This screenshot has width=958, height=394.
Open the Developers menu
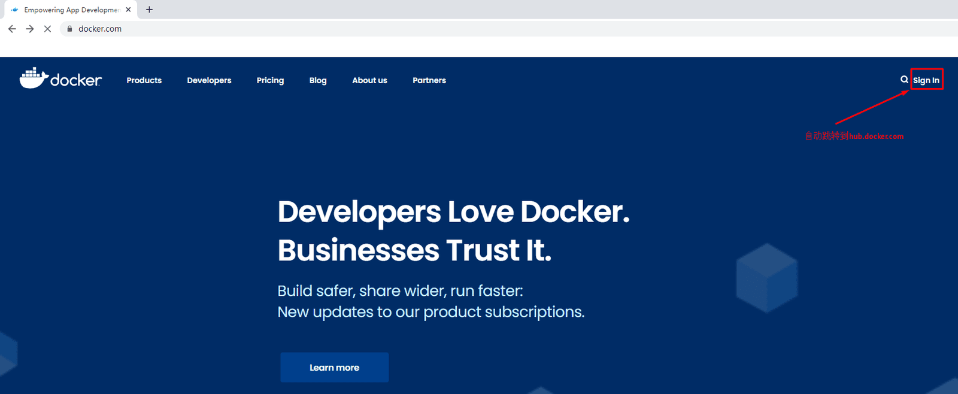(x=209, y=80)
